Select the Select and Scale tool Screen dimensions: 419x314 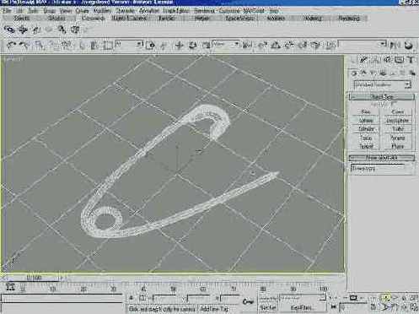tap(207, 45)
